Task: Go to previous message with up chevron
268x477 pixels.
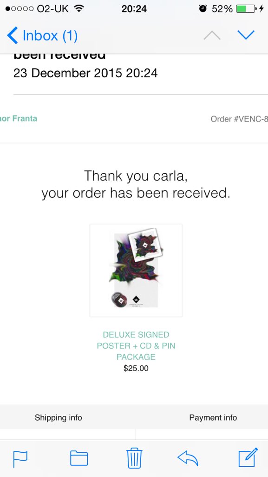Action: coord(212,35)
